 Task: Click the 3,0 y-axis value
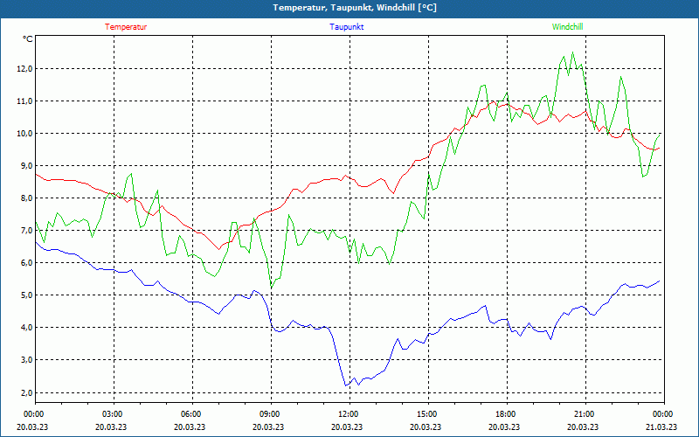[x=26, y=360]
